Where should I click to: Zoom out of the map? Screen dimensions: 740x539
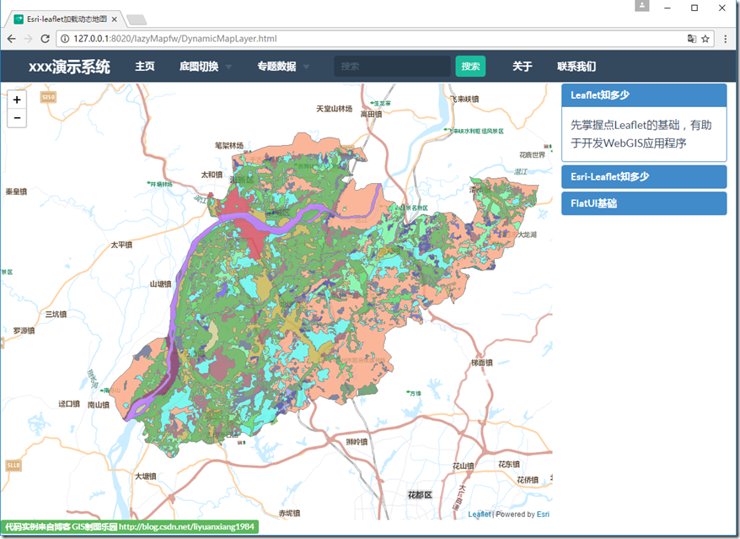pos(17,118)
